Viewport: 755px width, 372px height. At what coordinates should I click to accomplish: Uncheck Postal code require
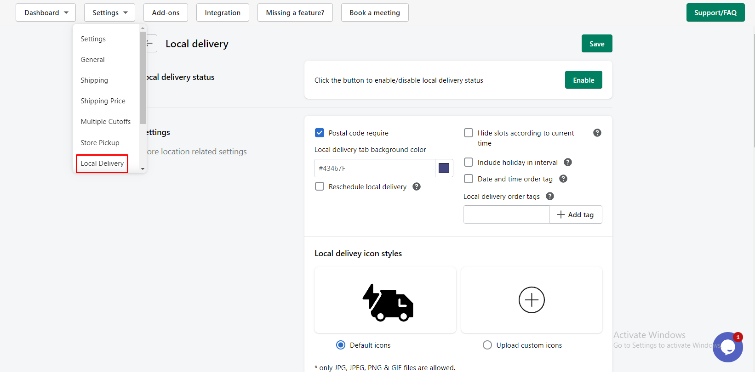click(320, 133)
